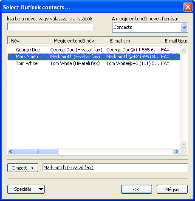This screenshot has height=201, width=195.
Task: Open the Contacts source dropdown
Action: pos(184,28)
